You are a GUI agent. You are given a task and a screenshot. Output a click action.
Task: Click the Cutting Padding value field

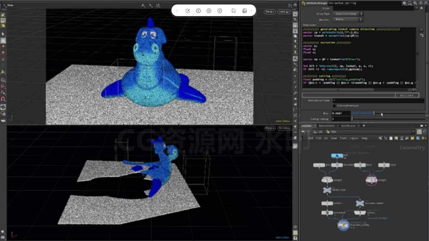341,119
